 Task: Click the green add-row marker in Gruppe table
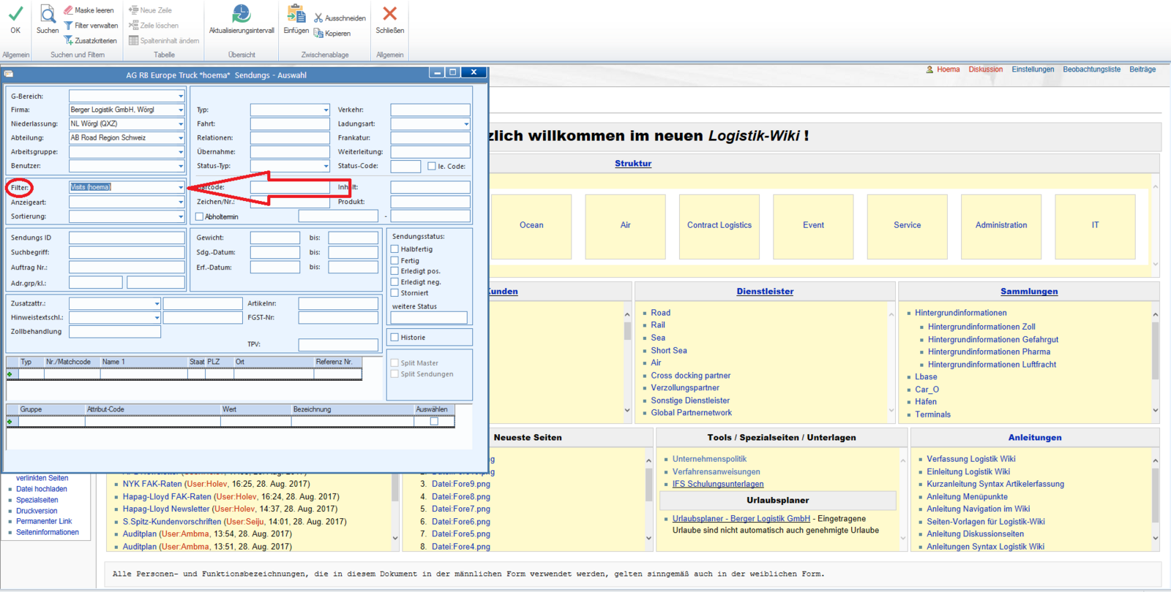tap(10, 422)
